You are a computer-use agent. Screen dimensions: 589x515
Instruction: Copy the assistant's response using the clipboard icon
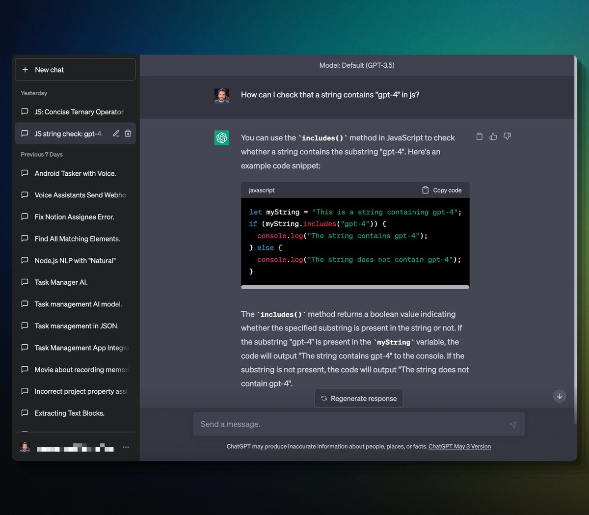tap(480, 136)
